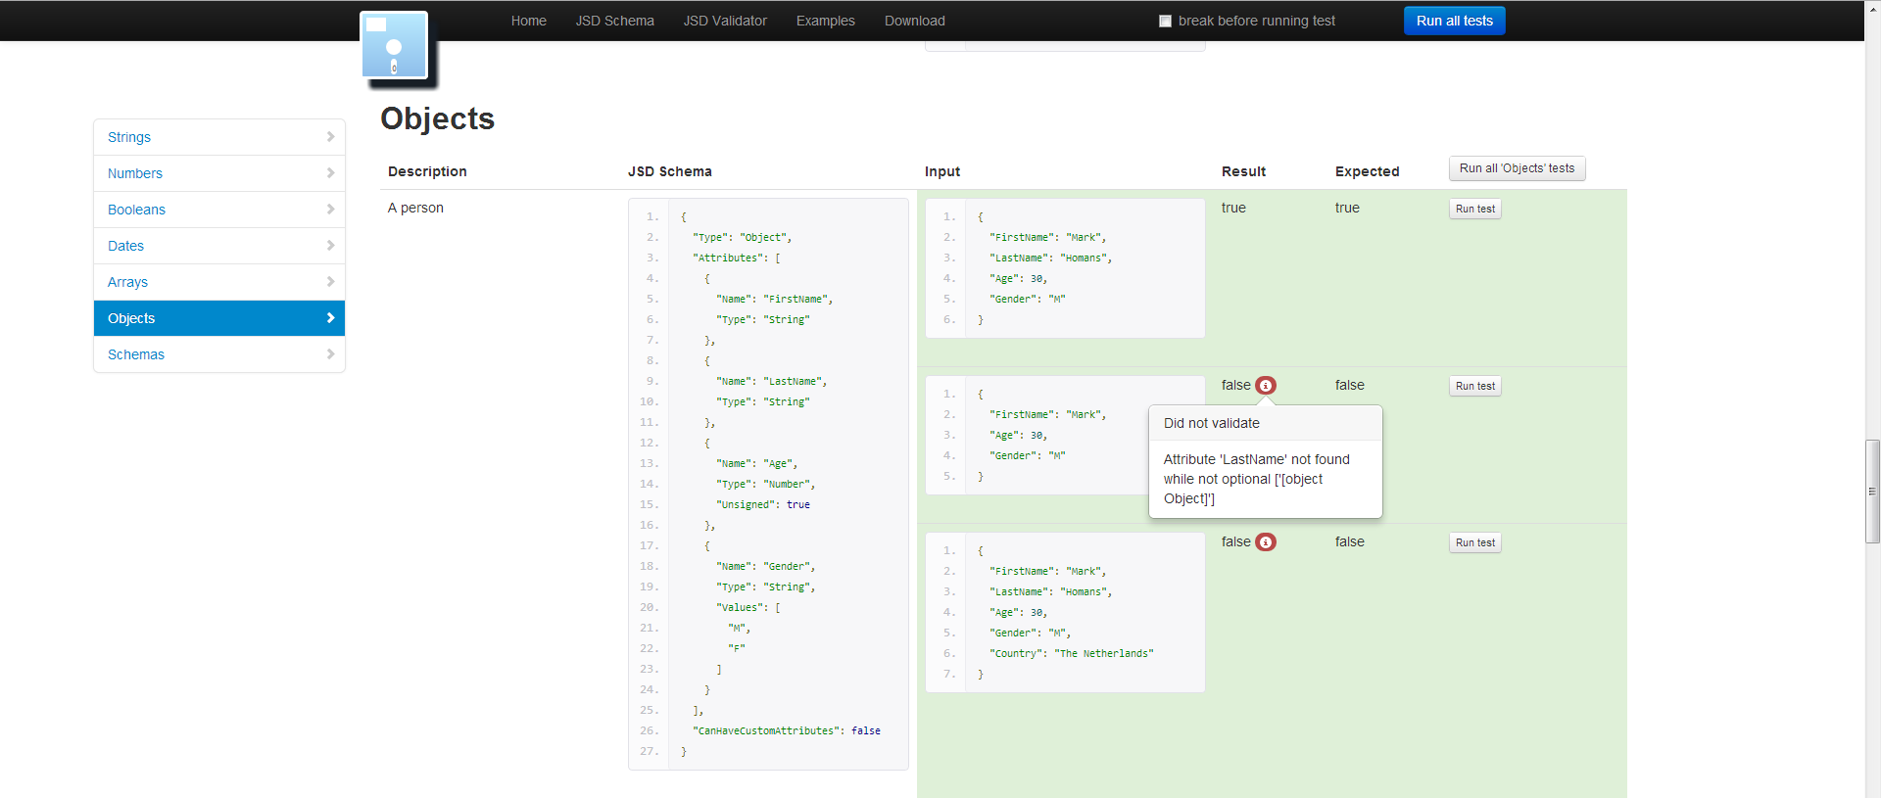Click the chevron arrow on Numbers item

tap(330, 173)
